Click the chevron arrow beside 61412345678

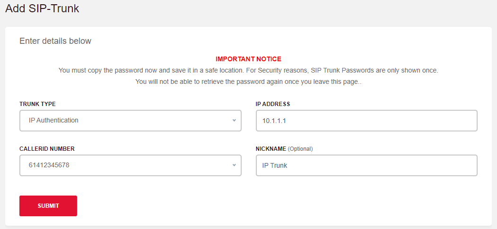pyautogui.click(x=234, y=165)
